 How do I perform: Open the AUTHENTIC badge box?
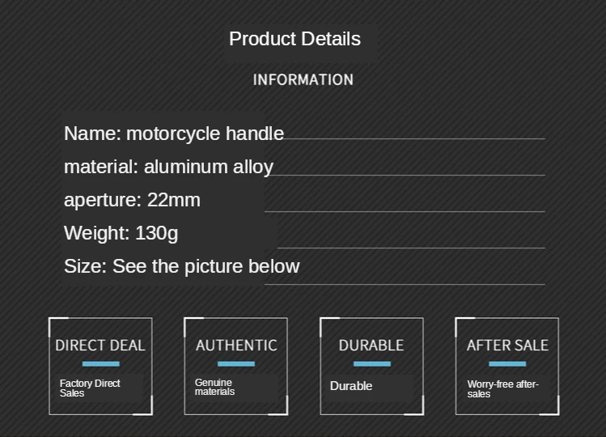(x=235, y=367)
